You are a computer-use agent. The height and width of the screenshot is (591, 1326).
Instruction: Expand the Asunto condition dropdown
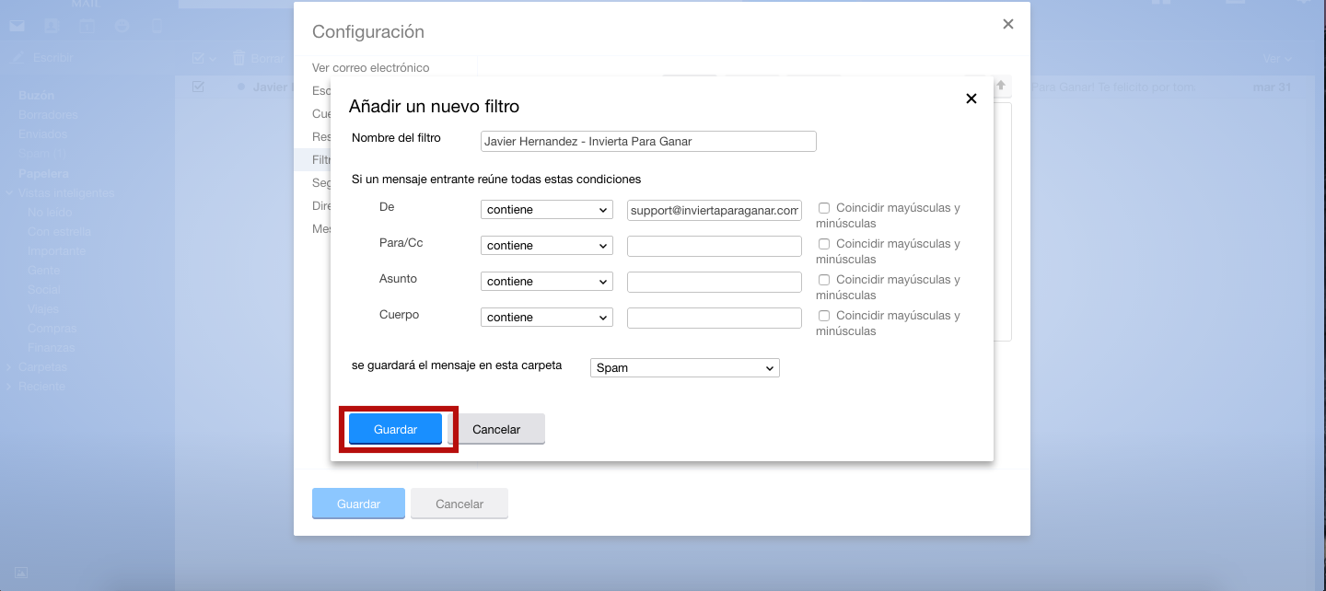click(547, 282)
